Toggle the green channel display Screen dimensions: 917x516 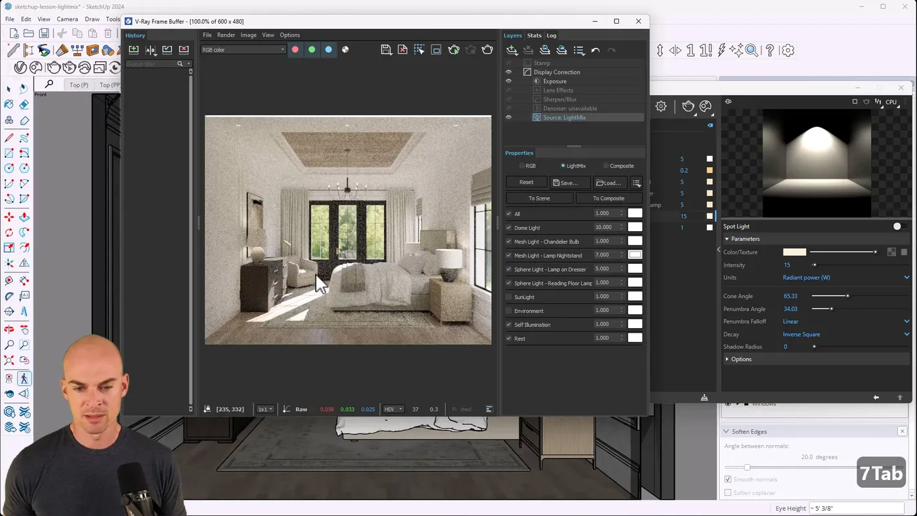pos(311,49)
